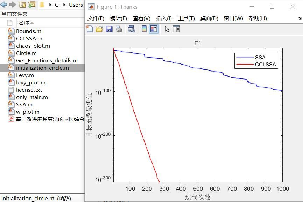Click the details bar initialization_circle.m (函数)
Image resolution: width=303 pixels, height=202 pixels.
36,199
